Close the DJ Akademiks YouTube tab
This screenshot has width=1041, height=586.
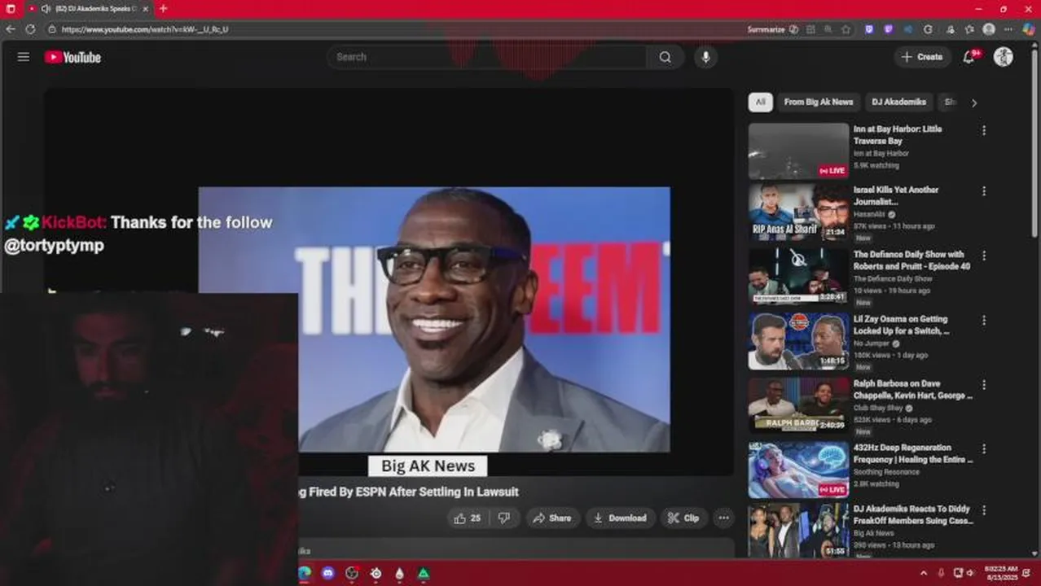147,8
